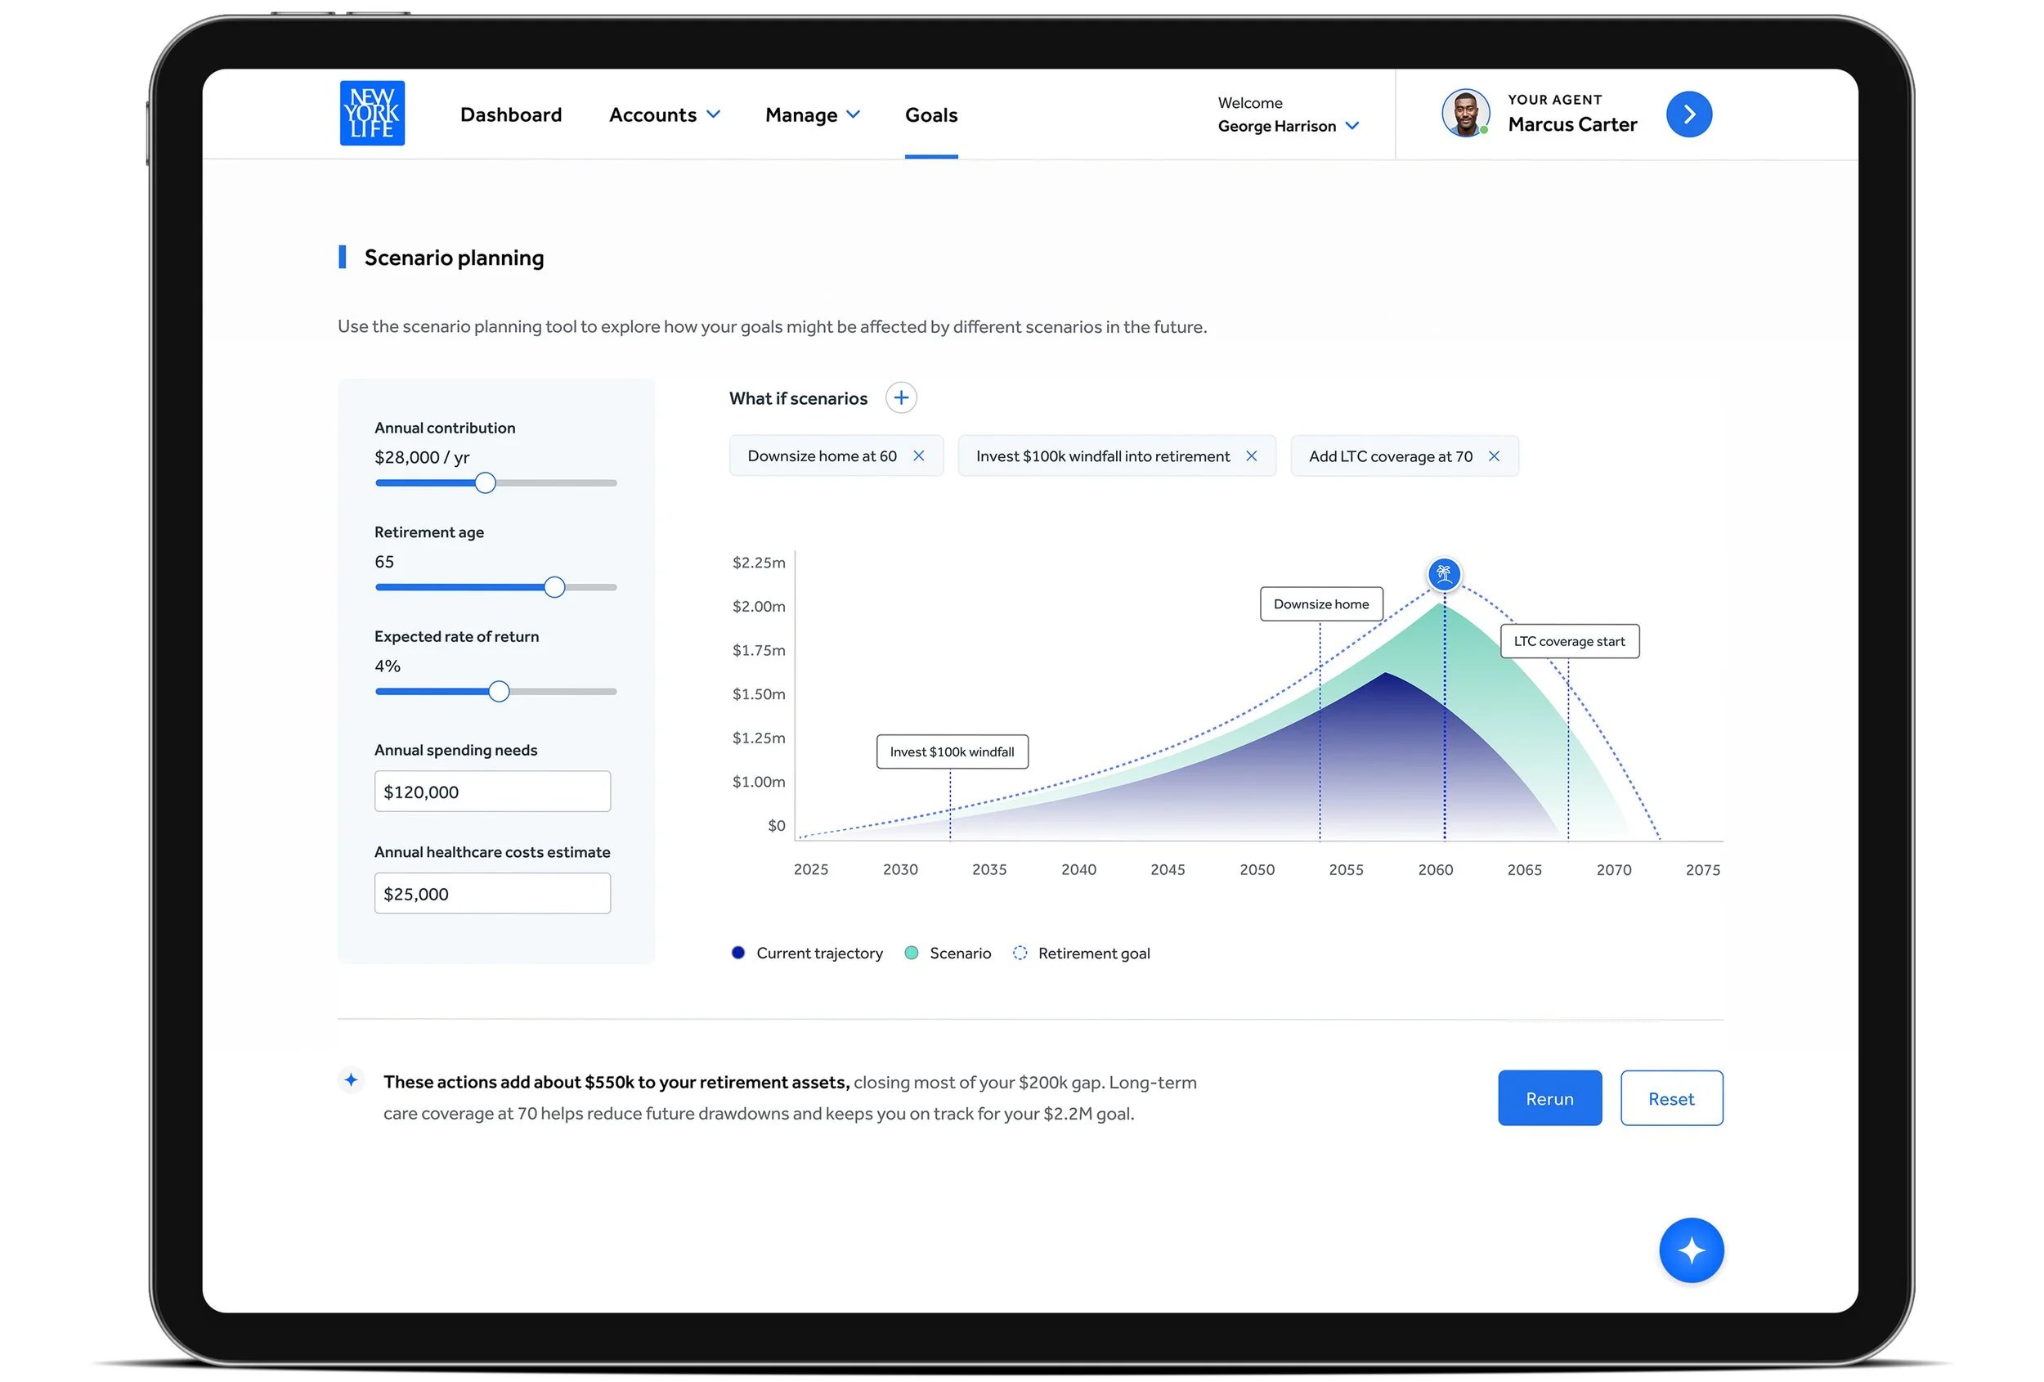2044x1382 pixels.
Task: Toggle the Current trajectory legend item
Action: [x=806, y=953]
